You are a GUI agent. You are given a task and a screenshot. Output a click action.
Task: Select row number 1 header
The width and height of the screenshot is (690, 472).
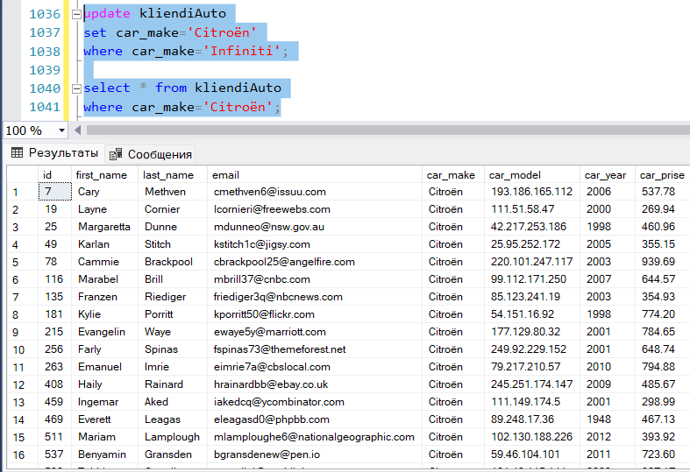(23, 192)
